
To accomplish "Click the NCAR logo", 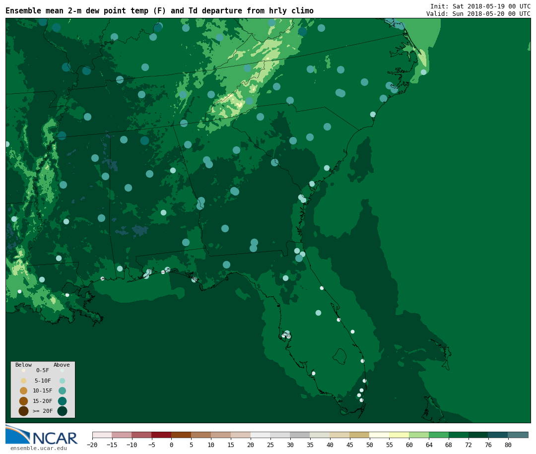I will 42,435.
